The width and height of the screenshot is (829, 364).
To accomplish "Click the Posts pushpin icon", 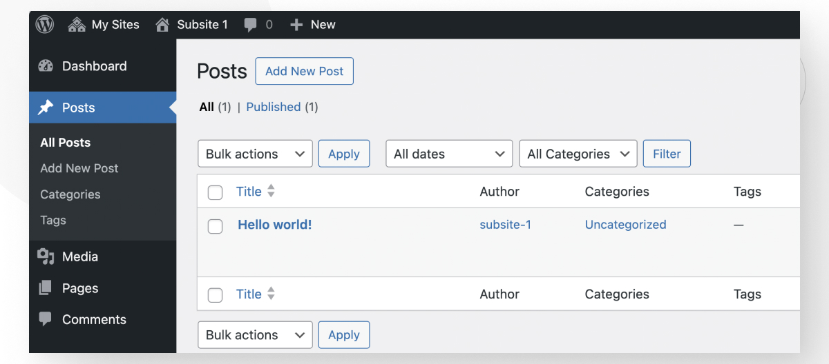I will tap(46, 108).
